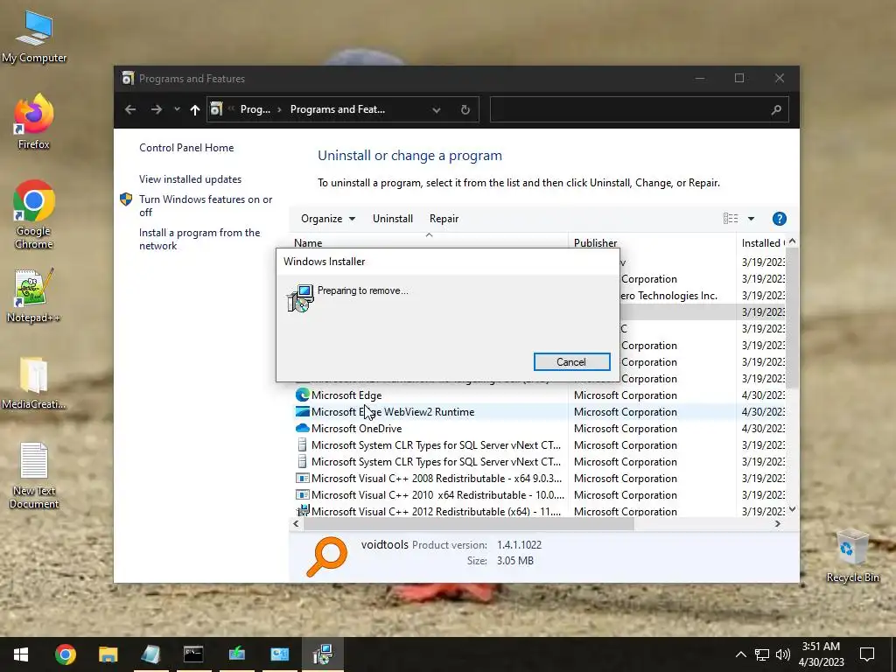Open Google Chrome desktop shortcut
This screenshot has width=896, height=672.
pyautogui.click(x=34, y=214)
